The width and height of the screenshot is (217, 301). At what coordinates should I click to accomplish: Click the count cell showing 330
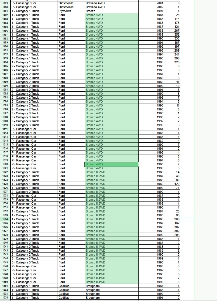point(172,39)
